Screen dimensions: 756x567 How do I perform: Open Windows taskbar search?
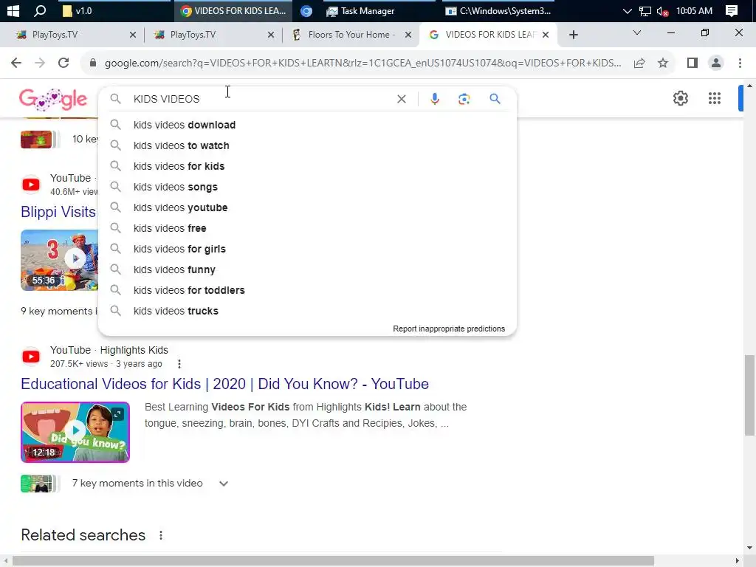40,10
